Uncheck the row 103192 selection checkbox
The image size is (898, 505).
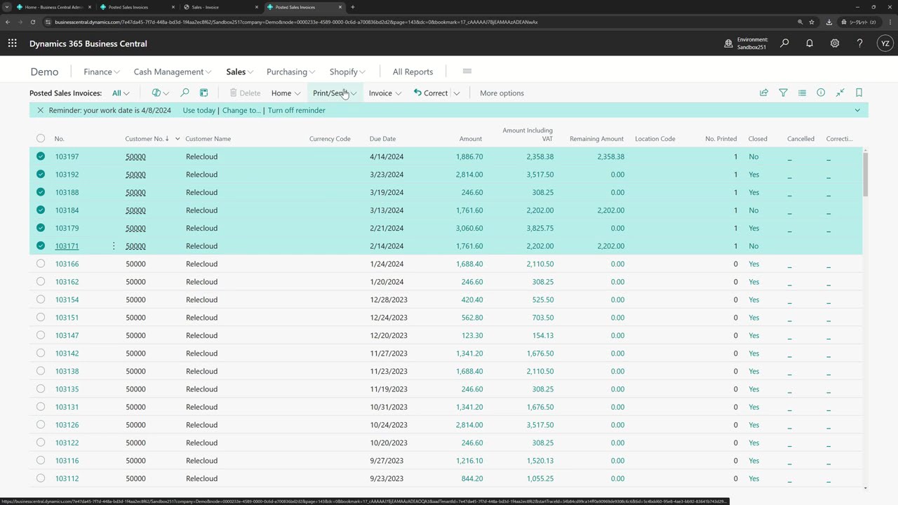tap(40, 175)
